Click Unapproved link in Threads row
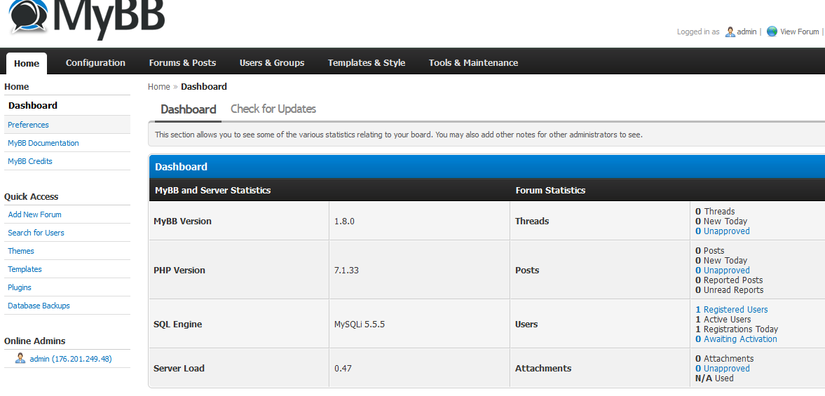Viewport: 825px width, 396px height. (723, 231)
